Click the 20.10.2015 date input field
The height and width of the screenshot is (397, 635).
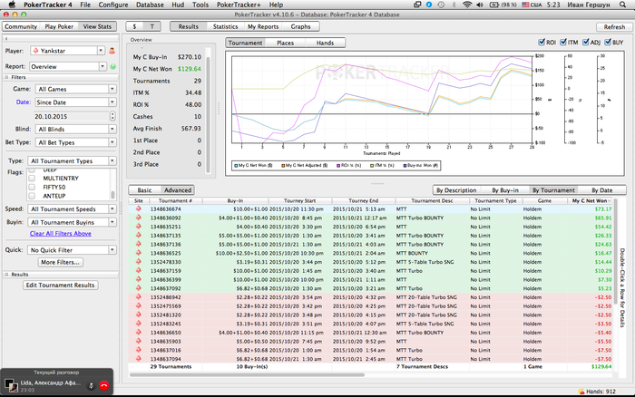pos(72,116)
